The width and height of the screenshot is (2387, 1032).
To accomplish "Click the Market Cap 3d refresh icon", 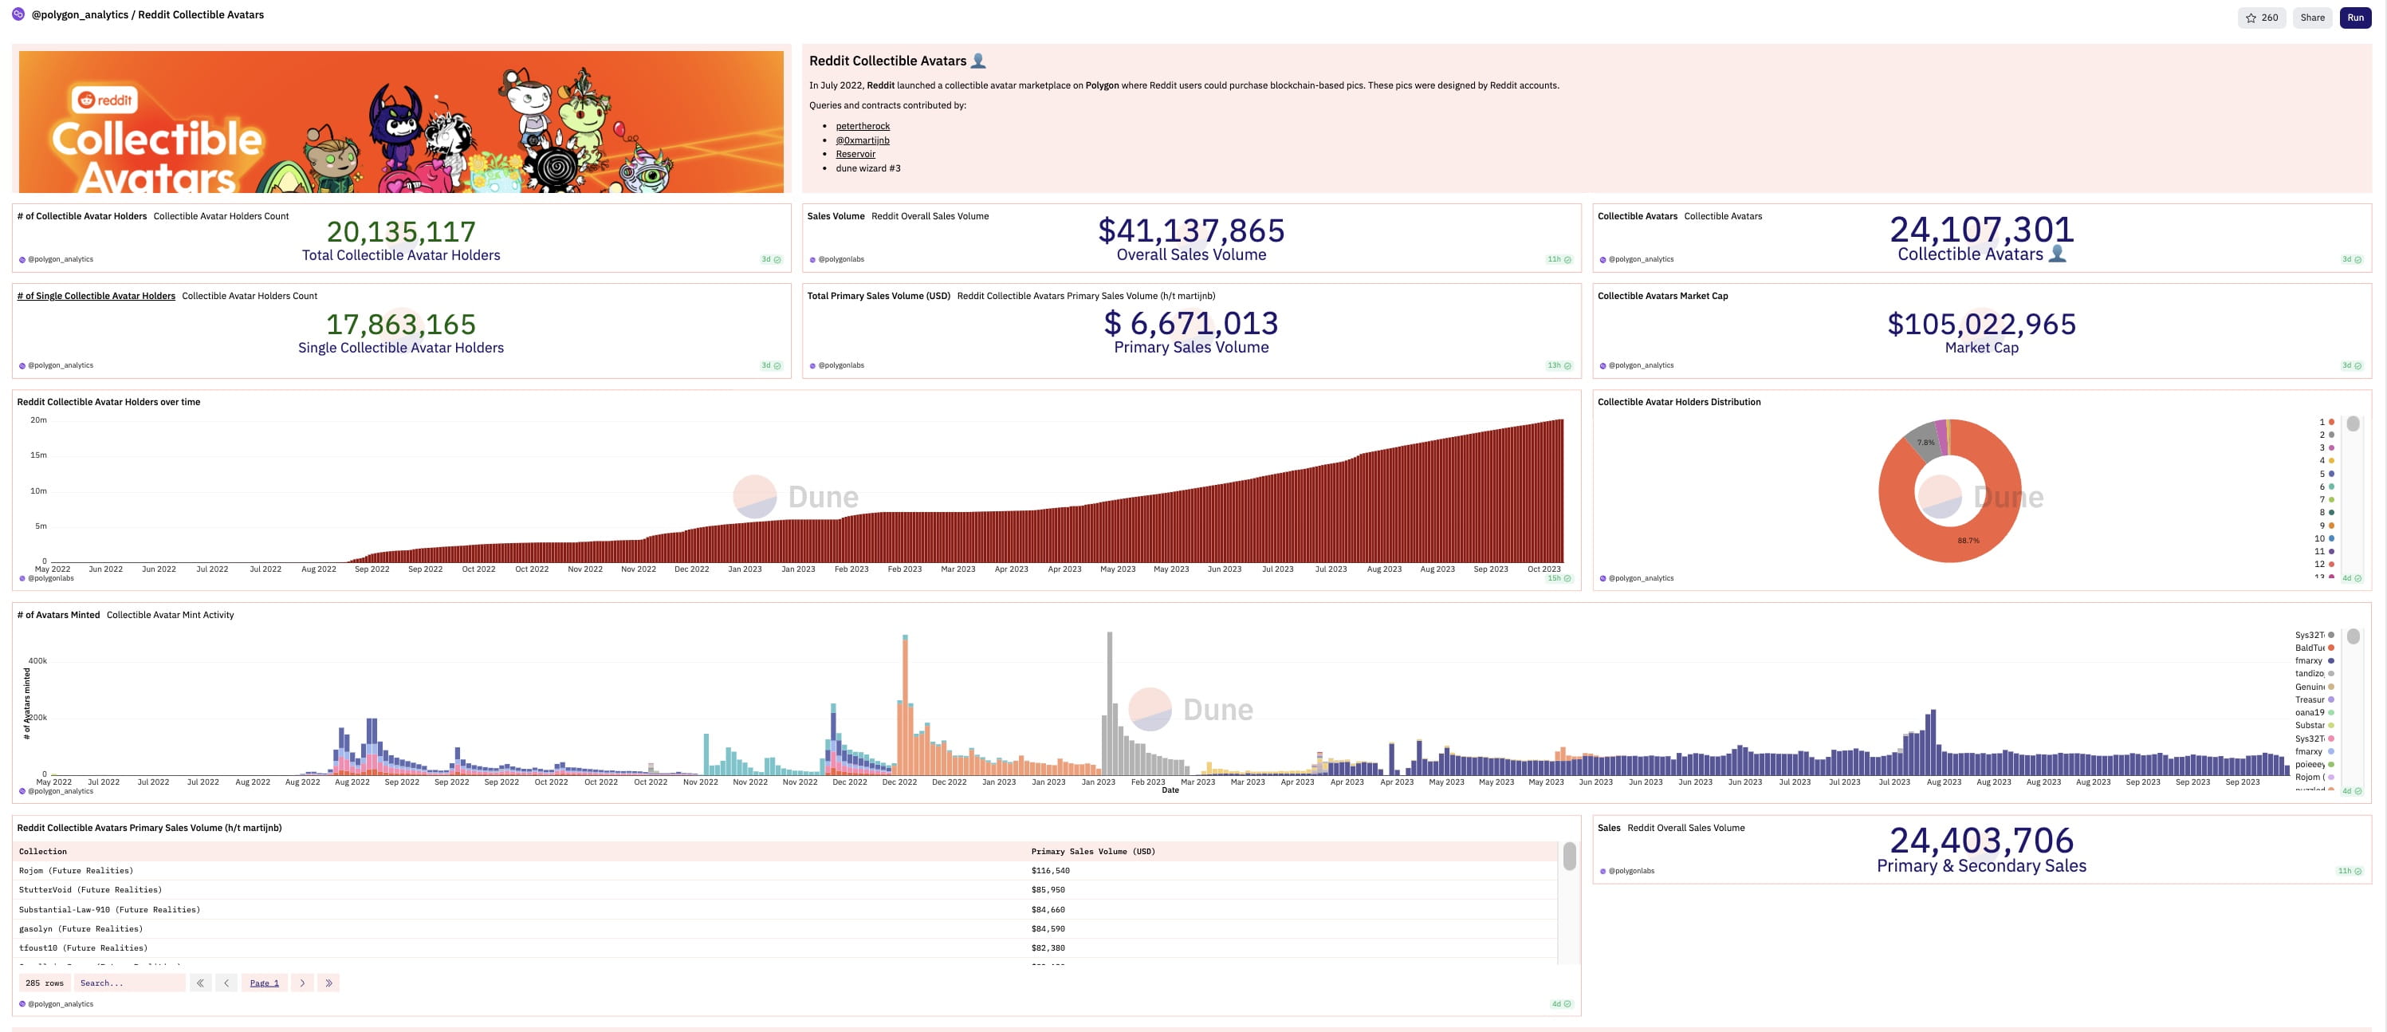I will click(2358, 365).
